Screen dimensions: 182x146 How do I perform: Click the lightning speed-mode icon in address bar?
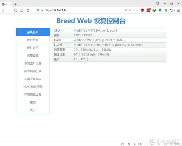130,10
